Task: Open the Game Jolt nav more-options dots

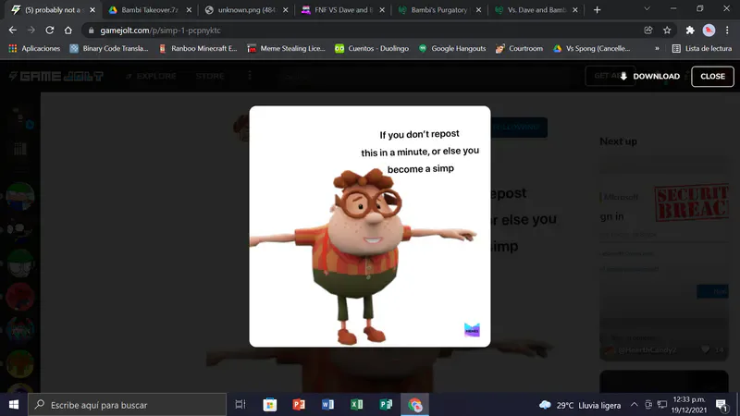Action: [x=250, y=76]
